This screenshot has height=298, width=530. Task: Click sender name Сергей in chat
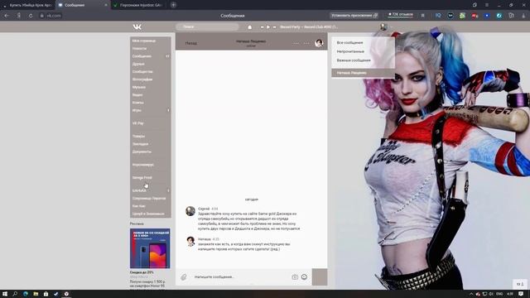click(x=204, y=209)
